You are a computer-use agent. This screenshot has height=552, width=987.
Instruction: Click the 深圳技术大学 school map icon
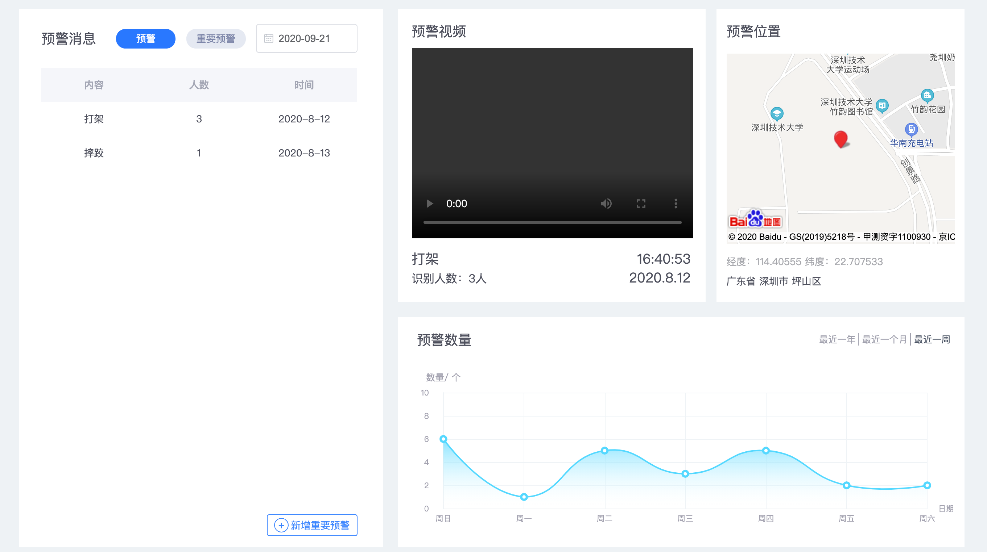click(x=777, y=113)
